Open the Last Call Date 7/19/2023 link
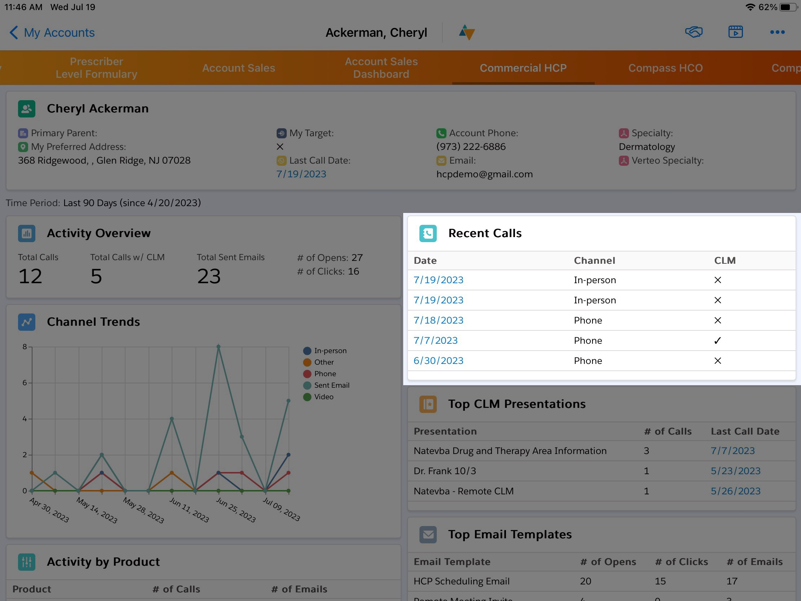 (301, 174)
